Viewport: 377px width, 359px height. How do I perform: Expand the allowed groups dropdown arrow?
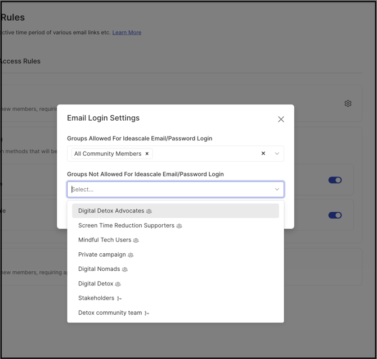pos(277,153)
